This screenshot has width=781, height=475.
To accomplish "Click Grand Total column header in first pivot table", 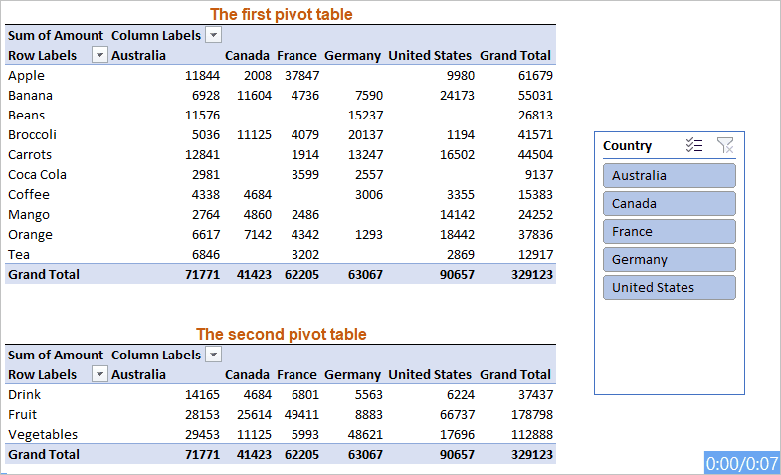I will coord(515,56).
